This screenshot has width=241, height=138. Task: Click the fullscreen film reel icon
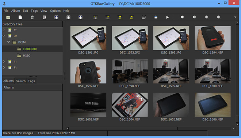(144, 17)
